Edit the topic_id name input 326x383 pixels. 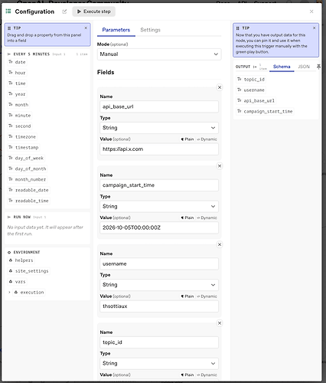point(159,342)
